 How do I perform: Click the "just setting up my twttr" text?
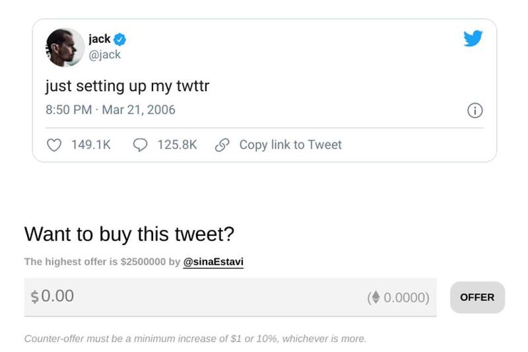pyautogui.click(x=127, y=86)
